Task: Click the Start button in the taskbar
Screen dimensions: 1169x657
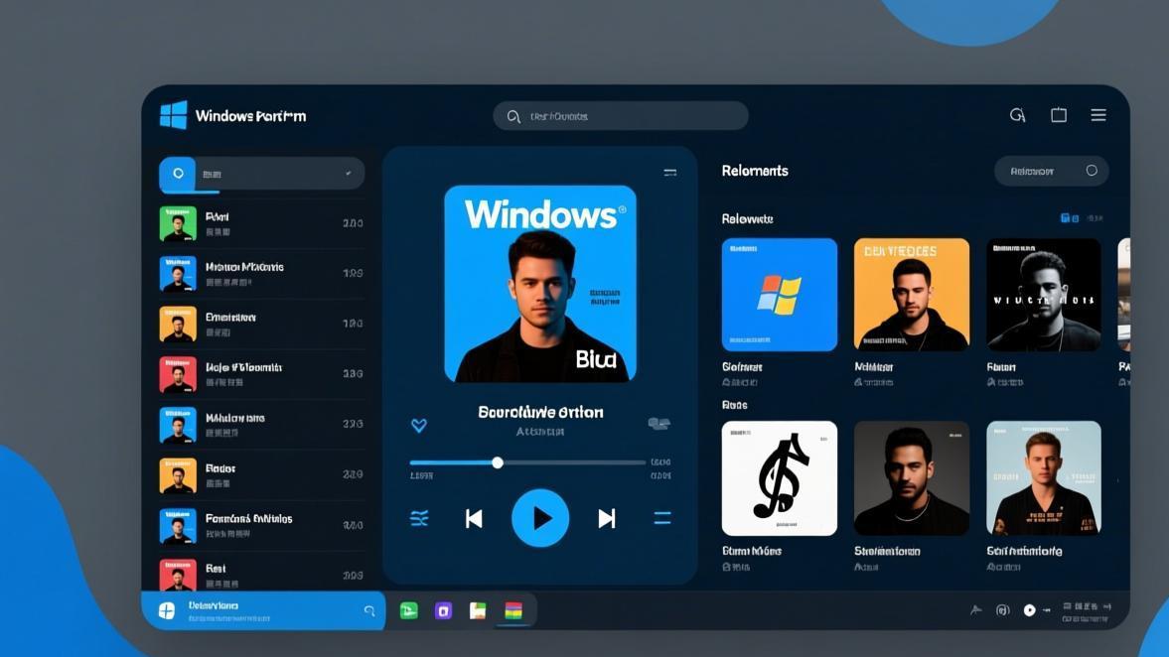Action: (x=167, y=610)
